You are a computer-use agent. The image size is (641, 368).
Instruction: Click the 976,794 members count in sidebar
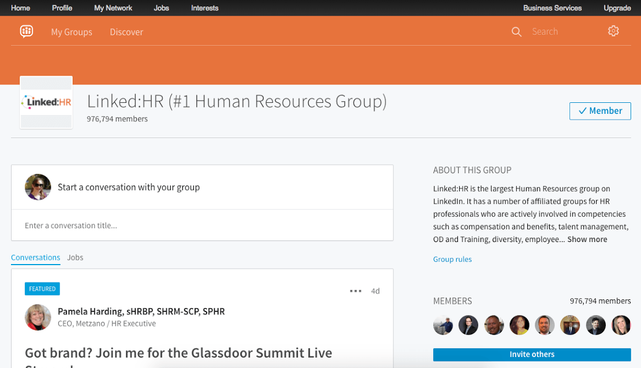(x=600, y=301)
